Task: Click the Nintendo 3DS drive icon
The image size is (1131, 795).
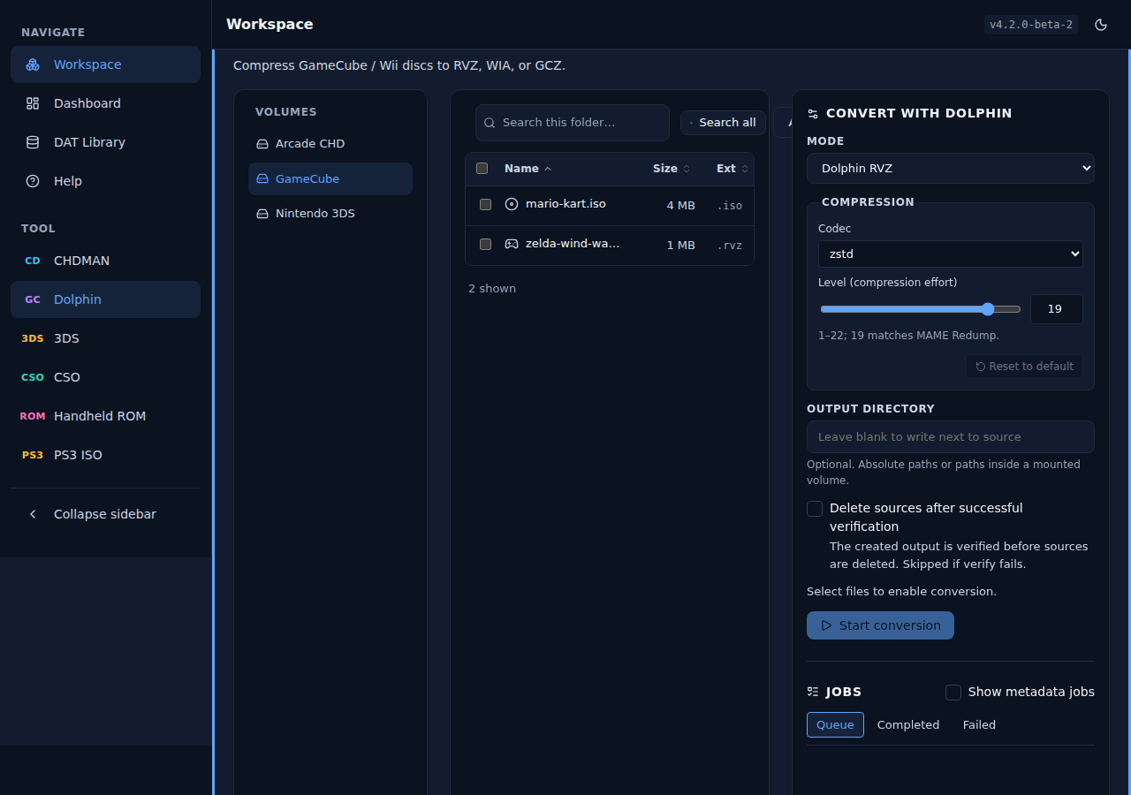Action: tap(262, 214)
